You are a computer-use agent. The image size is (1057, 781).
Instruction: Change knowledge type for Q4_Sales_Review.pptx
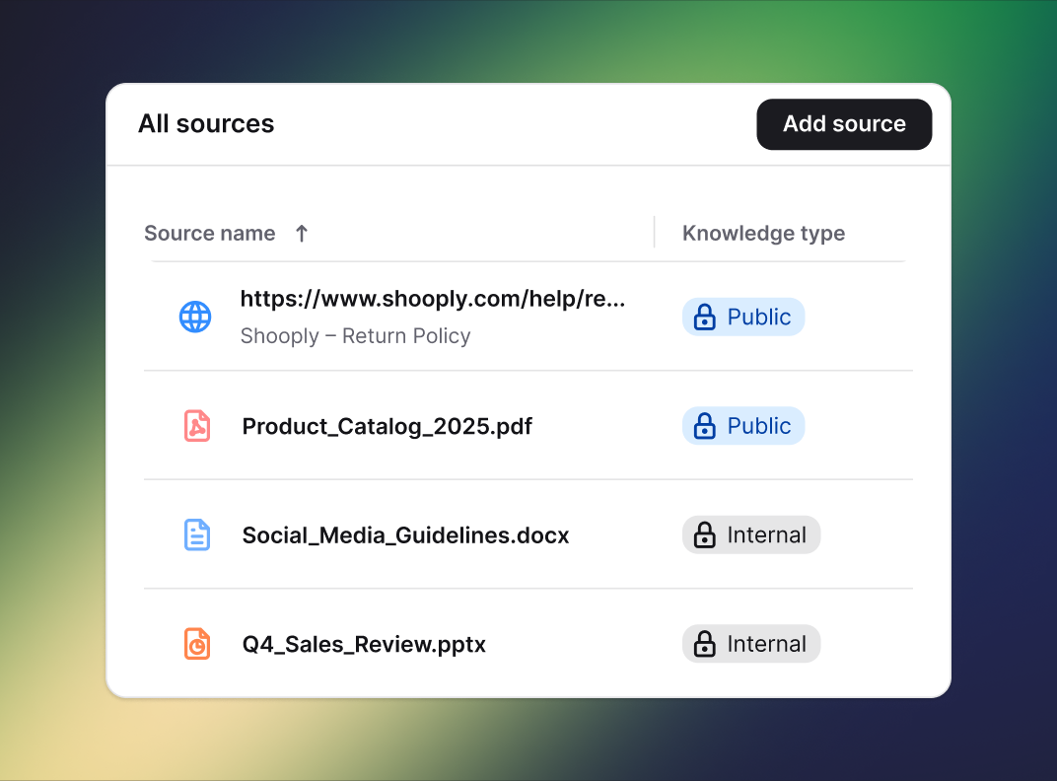click(751, 644)
